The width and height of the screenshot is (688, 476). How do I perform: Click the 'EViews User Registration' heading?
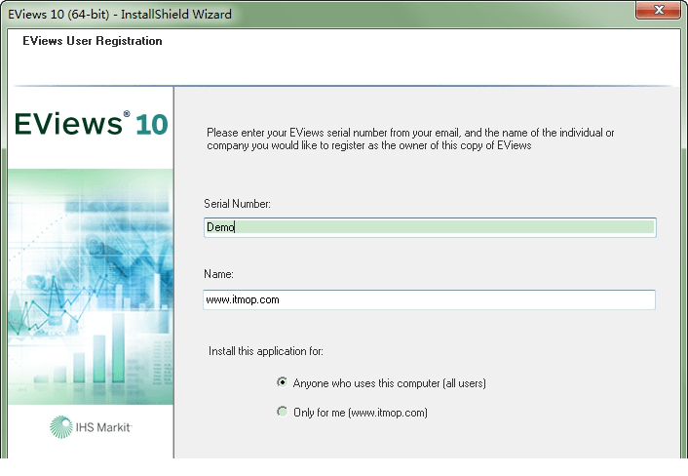93,41
